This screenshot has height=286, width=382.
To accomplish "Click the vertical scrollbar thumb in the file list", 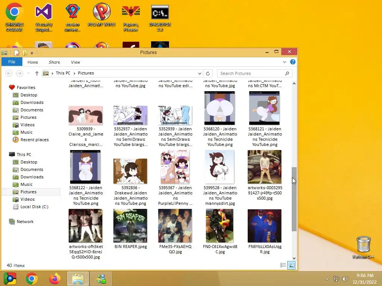I will (x=294, y=199).
